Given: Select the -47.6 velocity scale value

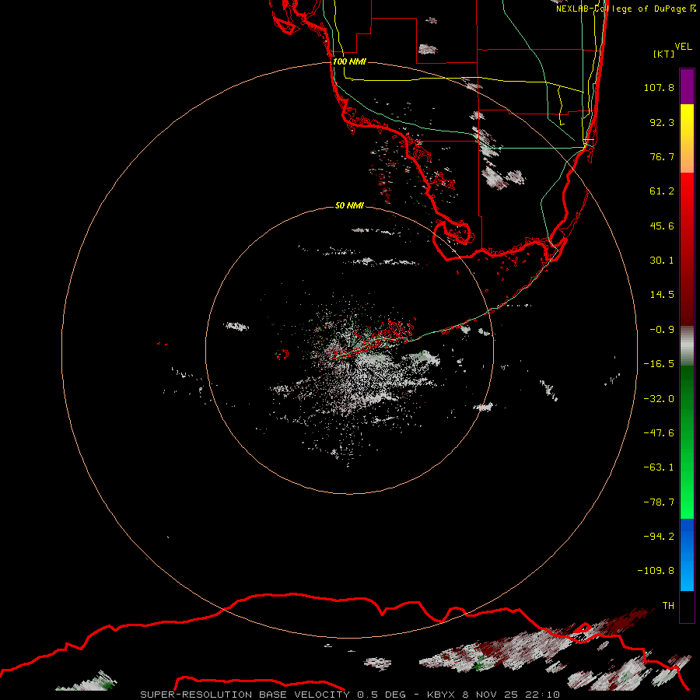Looking at the screenshot, I should tap(659, 433).
